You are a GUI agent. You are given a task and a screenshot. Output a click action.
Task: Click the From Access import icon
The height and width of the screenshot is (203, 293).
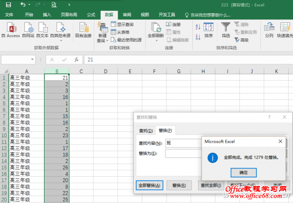(10, 29)
